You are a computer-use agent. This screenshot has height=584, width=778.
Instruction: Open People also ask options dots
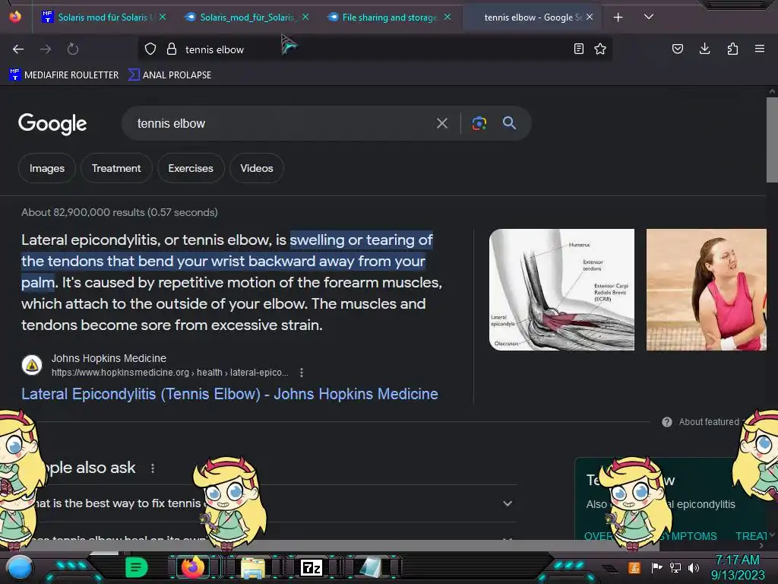pos(153,468)
